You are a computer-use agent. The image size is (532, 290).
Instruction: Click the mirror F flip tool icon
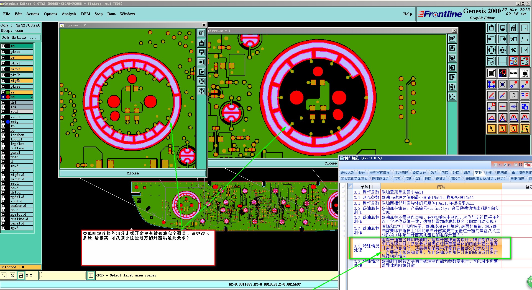point(525,95)
